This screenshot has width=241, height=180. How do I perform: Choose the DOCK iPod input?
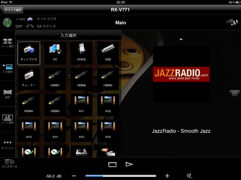point(81,53)
